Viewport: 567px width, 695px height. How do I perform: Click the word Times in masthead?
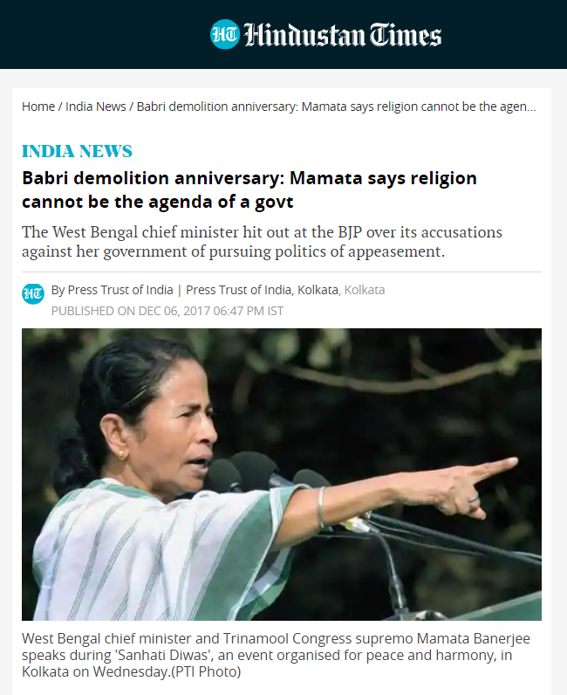[x=406, y=35]
